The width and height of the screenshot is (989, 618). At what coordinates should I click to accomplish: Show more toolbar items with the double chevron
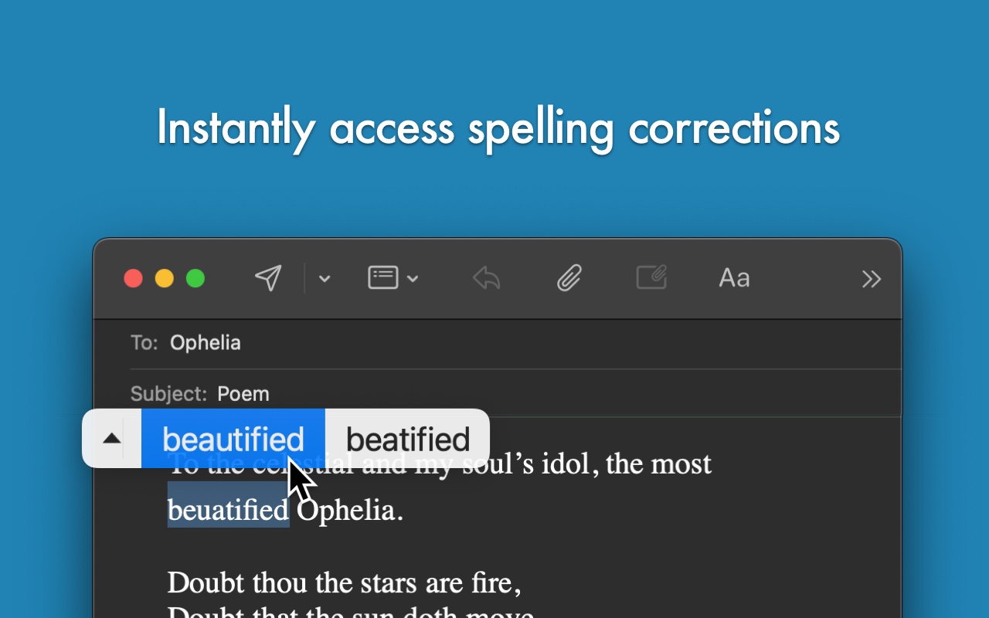(x=871, y=279)
